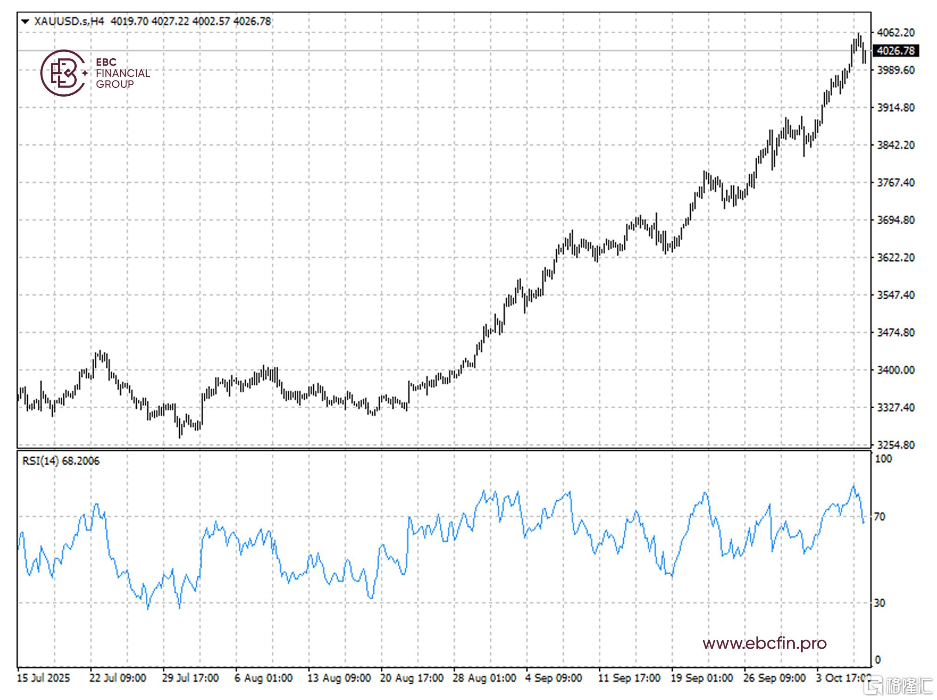Screen dimensions: 937x700
Task: Open the www.ebcfin.pro link
Action: point(764,643)
